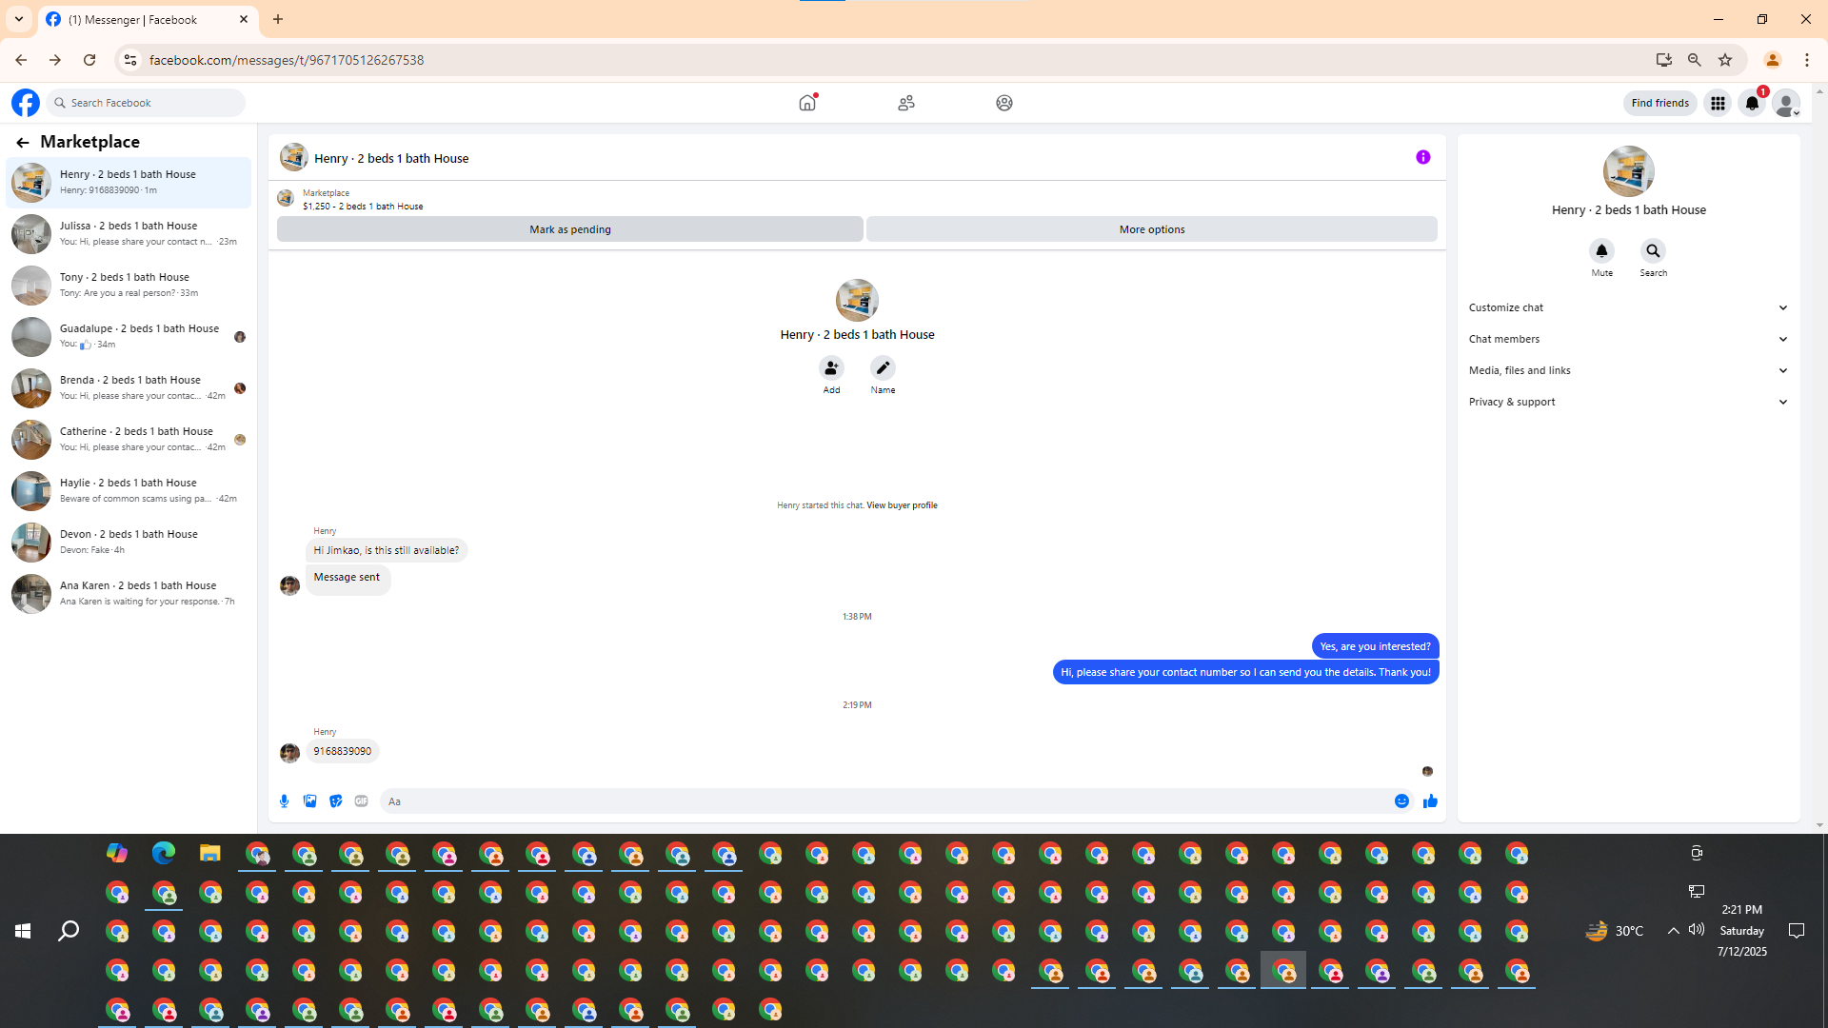Click Mark as pending button
The width and height of the screenshot is (1828, 1028).
569,229
